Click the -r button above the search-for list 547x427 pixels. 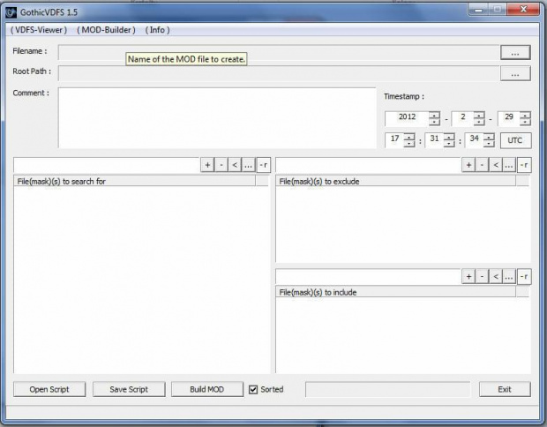coord(264,165)
